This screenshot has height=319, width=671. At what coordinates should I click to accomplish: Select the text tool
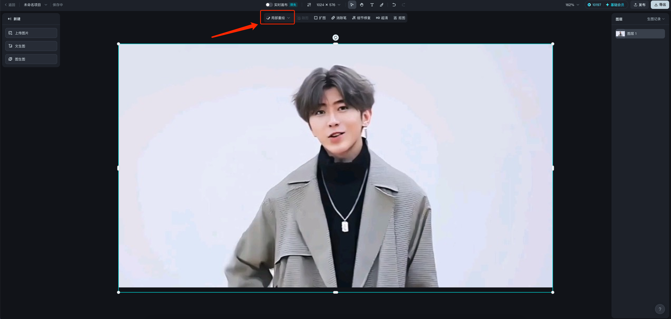coord(372,5)
